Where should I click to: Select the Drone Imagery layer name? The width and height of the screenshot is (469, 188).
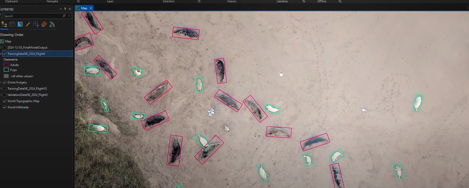coord(17,82)
